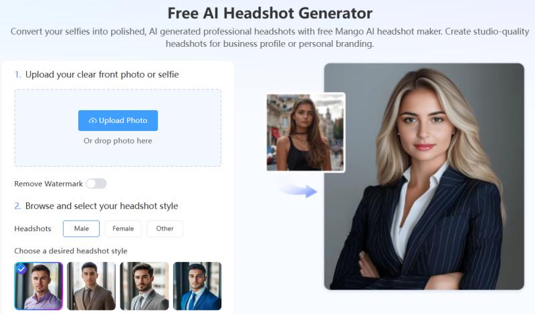Click the blue transformation arrow icon

299,190
